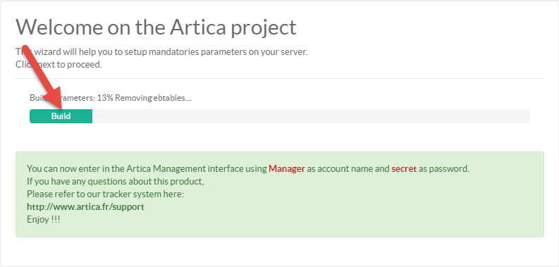Click the red 'secret' password word

(x=404, y=168)
